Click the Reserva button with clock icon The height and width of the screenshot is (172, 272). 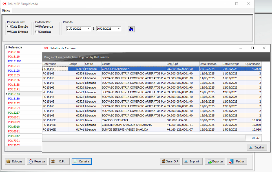point(37,162)
